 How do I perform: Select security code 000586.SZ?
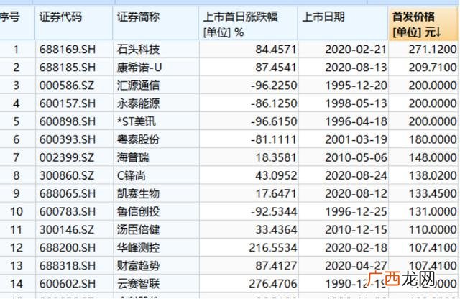click(x=67, y=86)
